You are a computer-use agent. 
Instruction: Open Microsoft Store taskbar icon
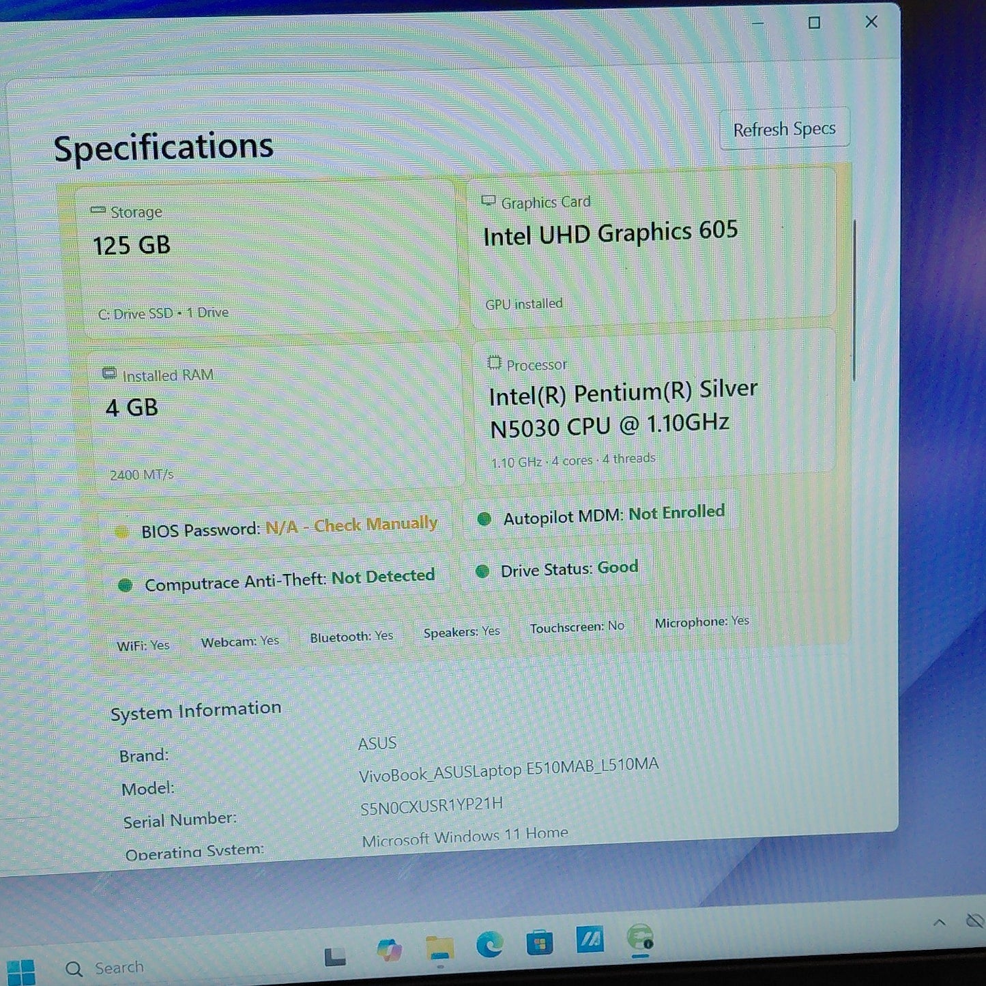[x=540, y=942]
